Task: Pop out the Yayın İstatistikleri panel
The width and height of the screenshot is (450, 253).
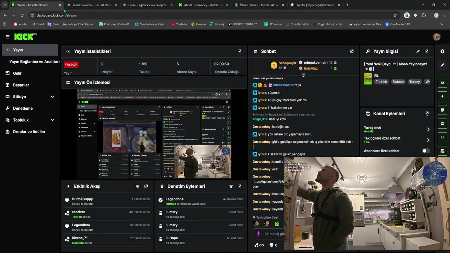Action: coord(239,51)
